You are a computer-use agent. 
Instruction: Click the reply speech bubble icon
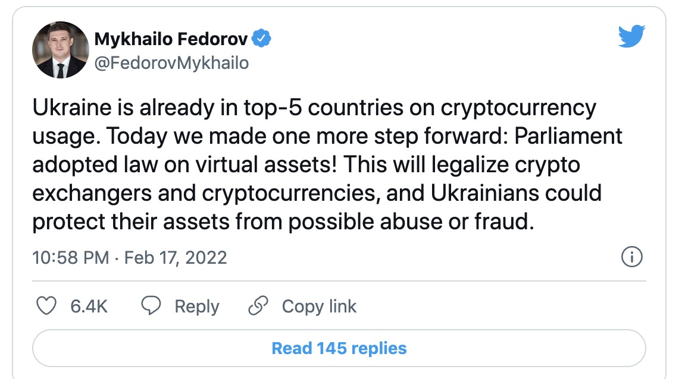151,306
